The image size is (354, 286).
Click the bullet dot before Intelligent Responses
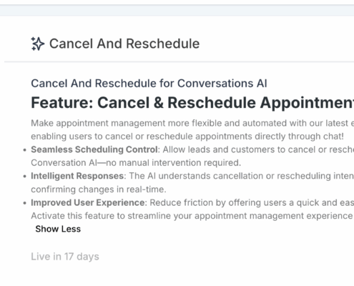pos(24,177)
